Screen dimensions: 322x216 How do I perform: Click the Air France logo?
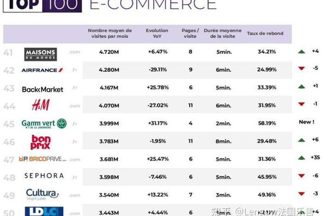click(x=42, y=70)
